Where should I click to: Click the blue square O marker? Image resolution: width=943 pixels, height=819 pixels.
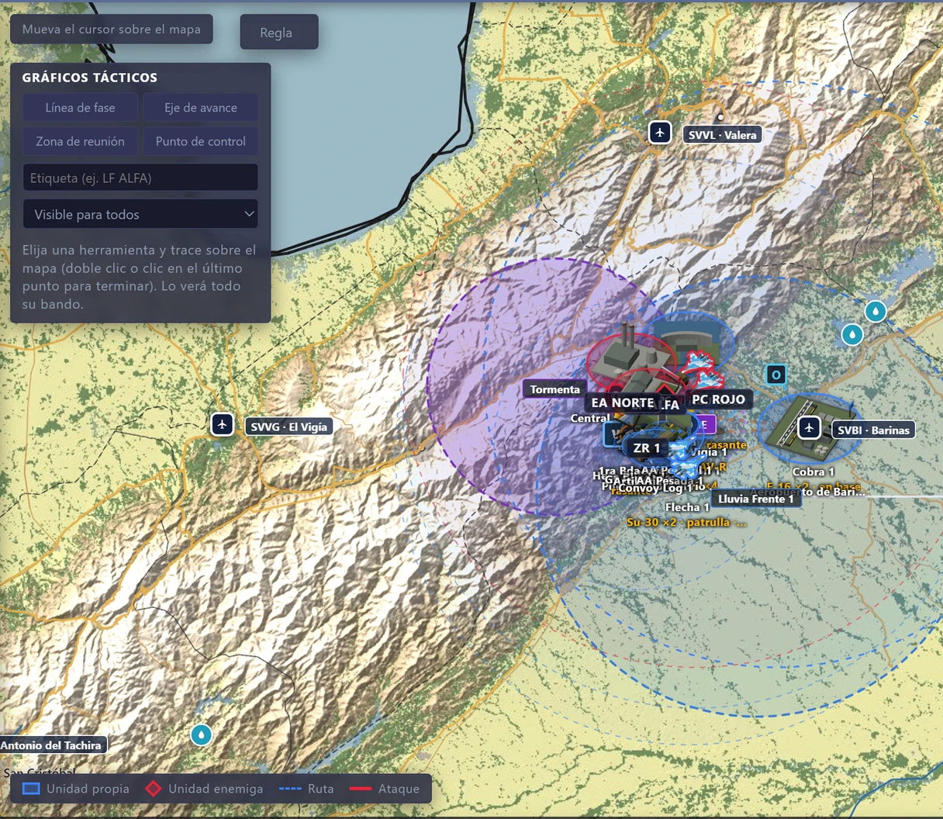(775, 375)
